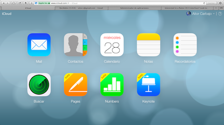Switch to the Administrador de aplicaciones tab

[x=134, y=8]
